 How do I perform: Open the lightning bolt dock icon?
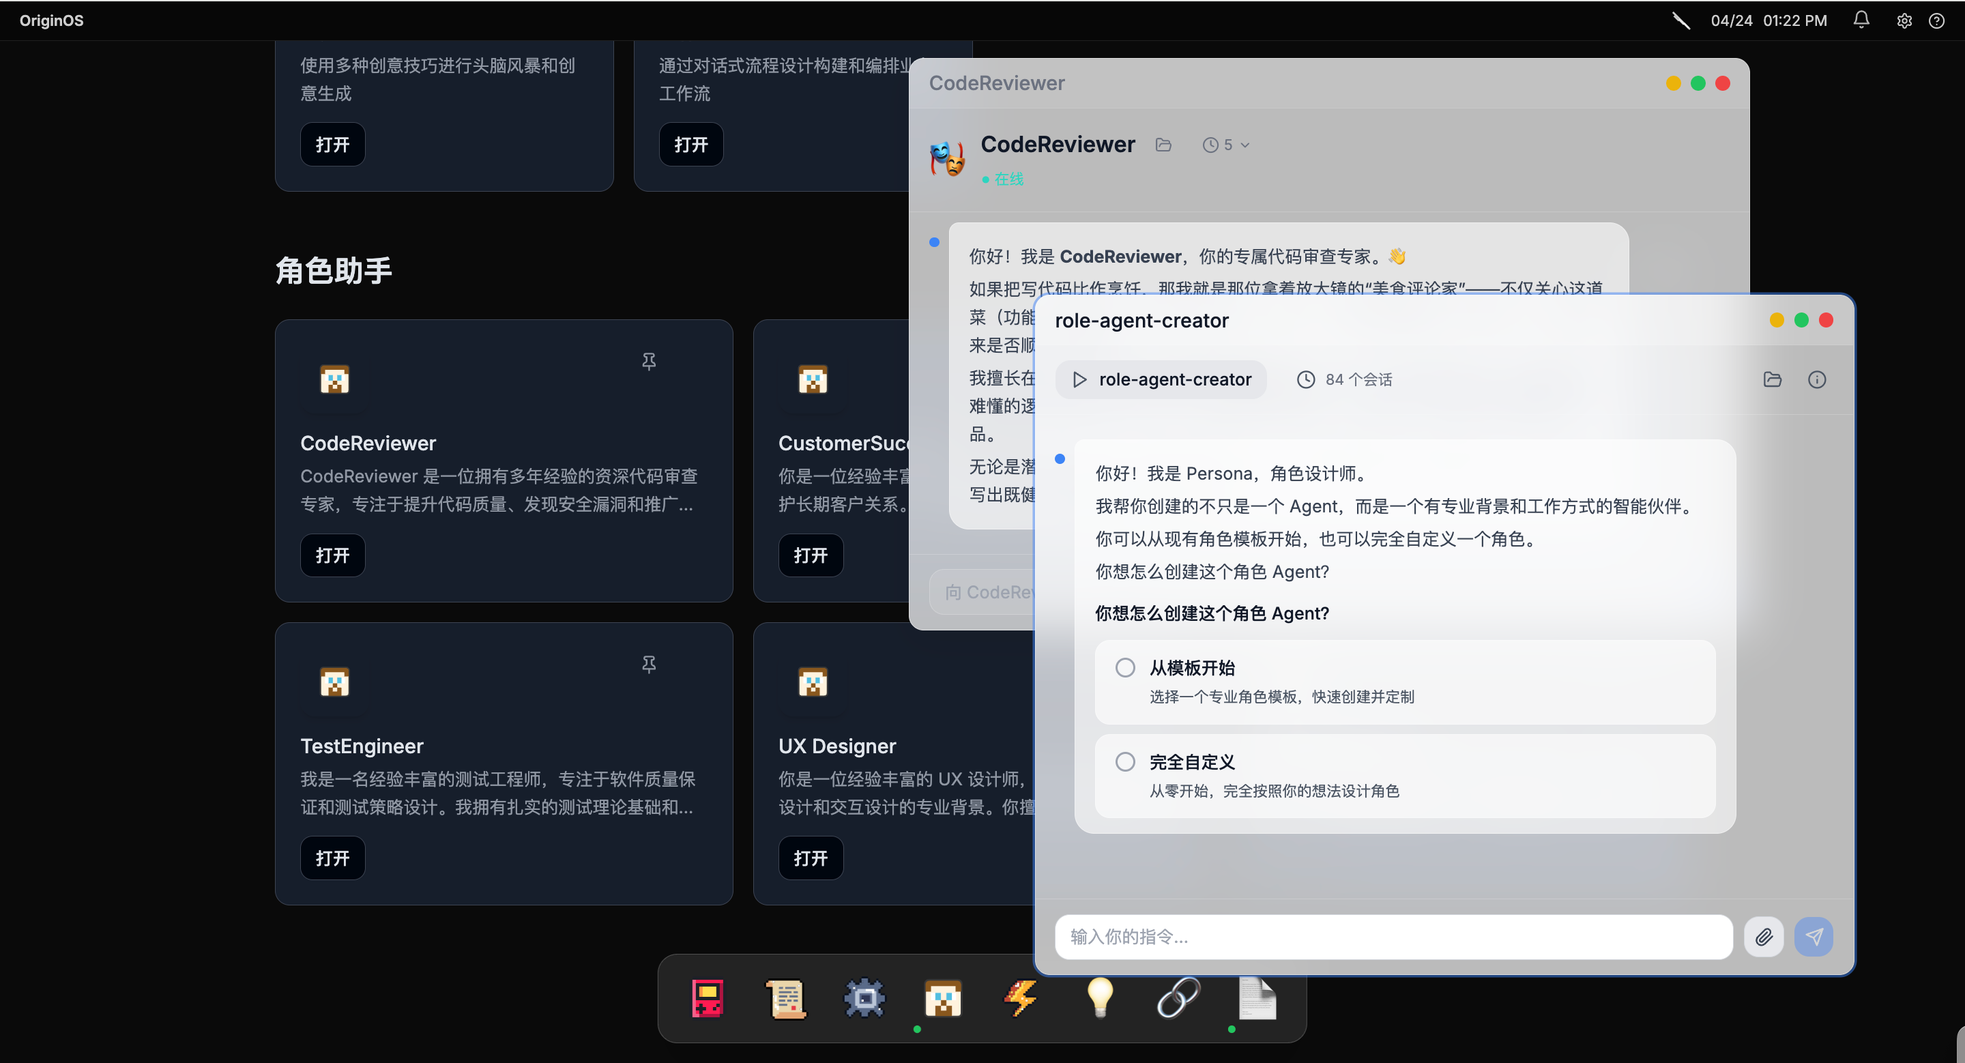[1021, 998]
